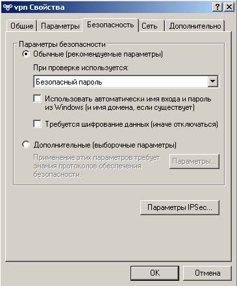
Task: Click the Отмена button
Action: tap(207, 273)
